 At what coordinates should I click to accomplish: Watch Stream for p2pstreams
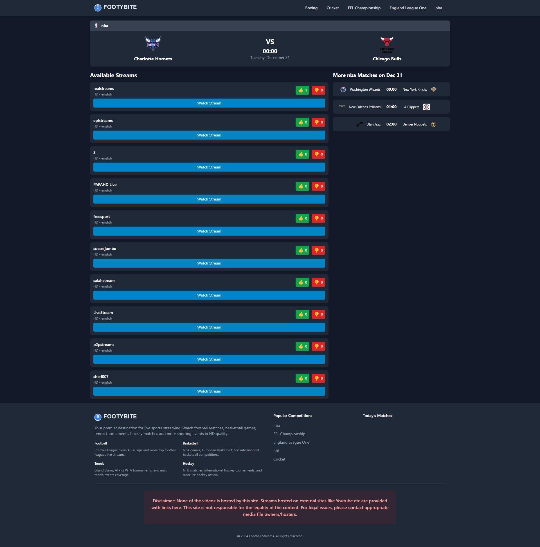(x=209, y=359)
